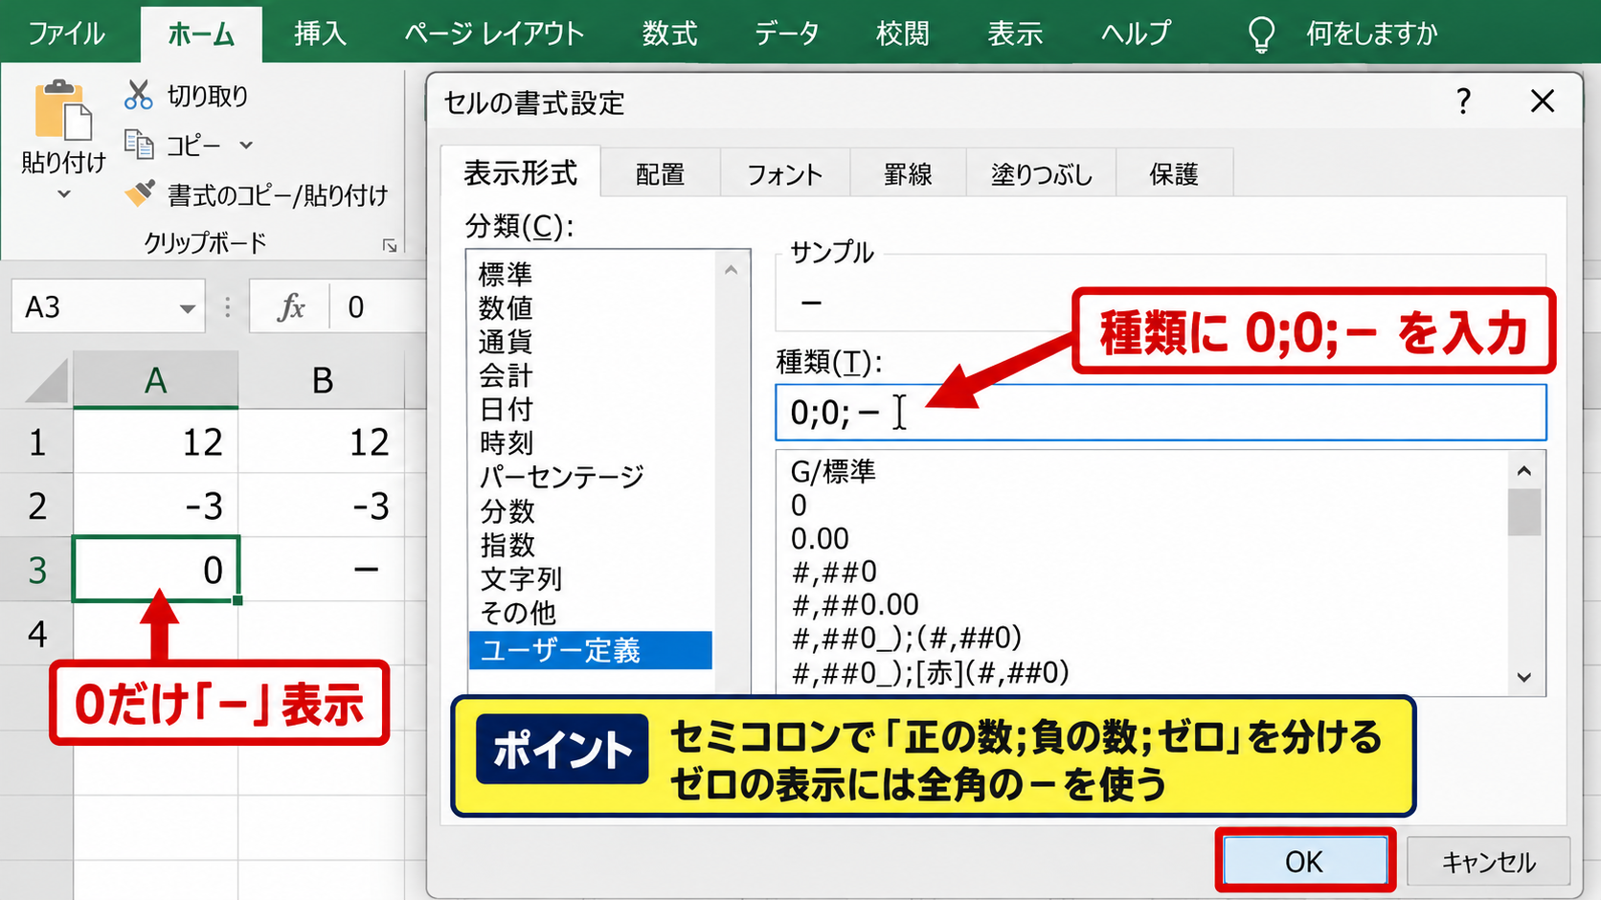Open the ページ レイアウト tab
Screen dimensions: 1601x900
click(494, 34)
